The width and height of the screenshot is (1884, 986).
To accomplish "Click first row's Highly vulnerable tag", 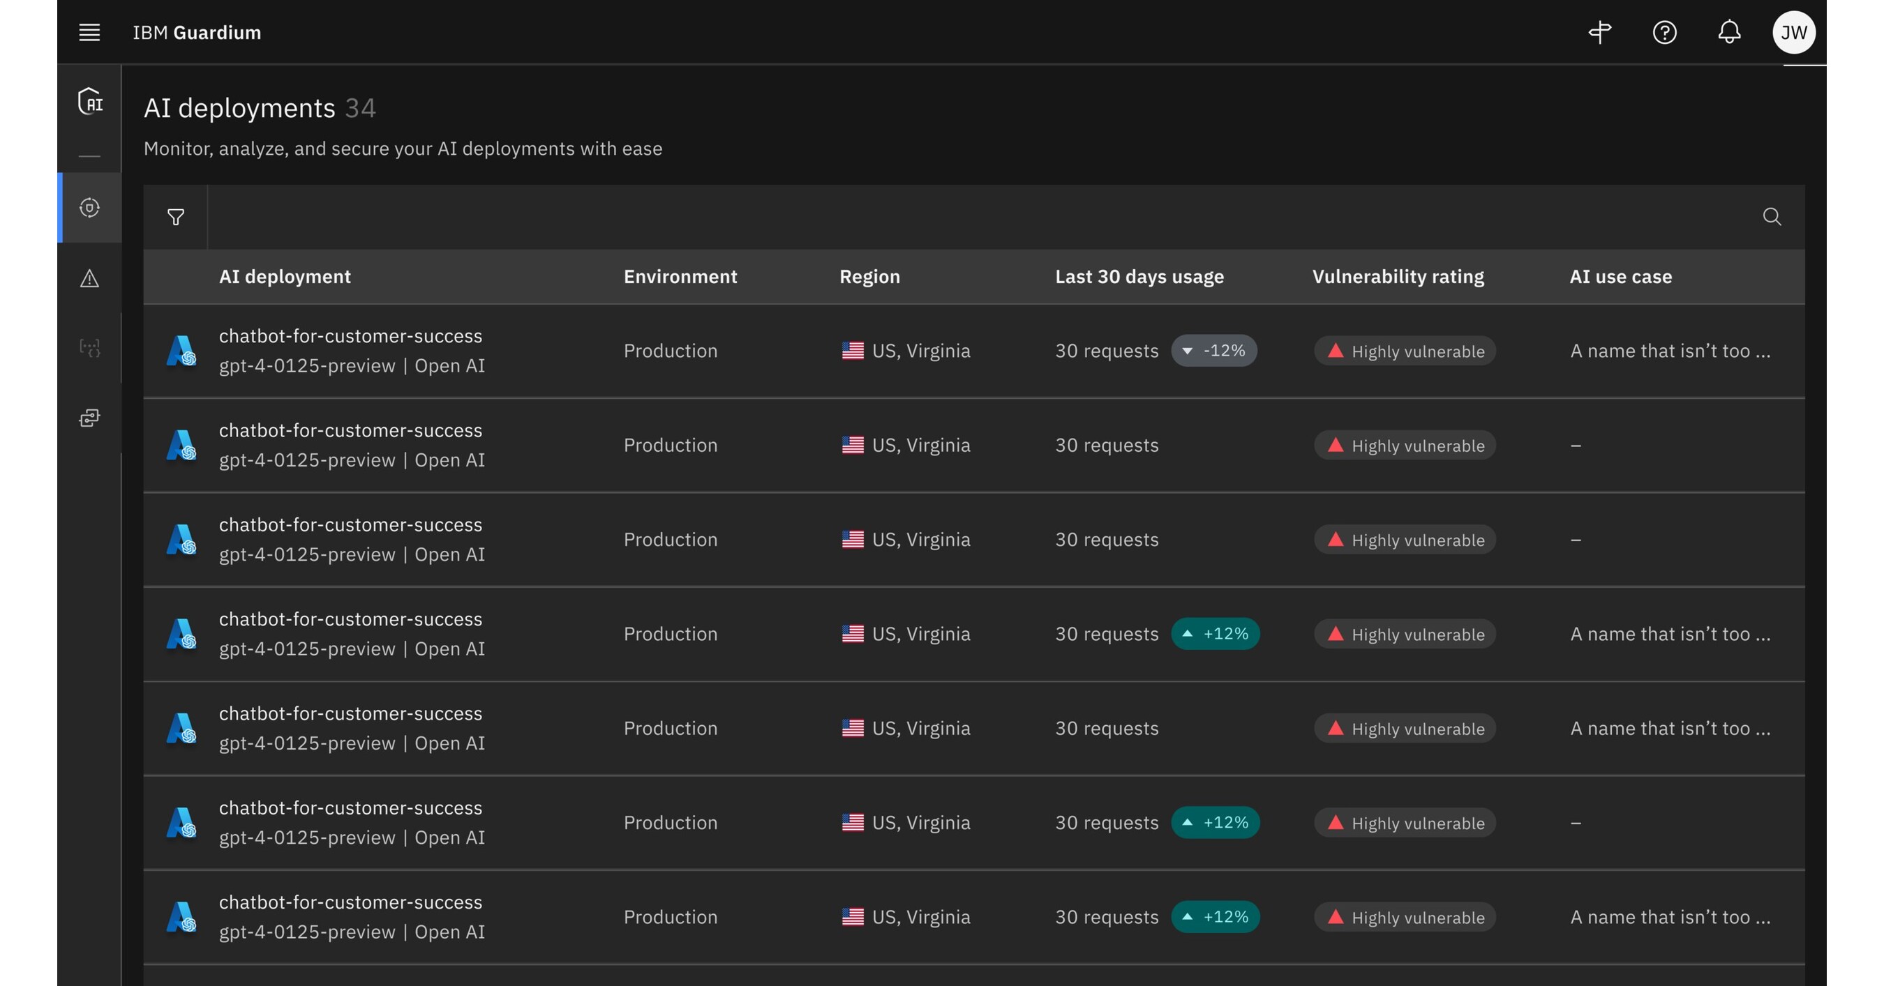I will (x=1405, y=351).
